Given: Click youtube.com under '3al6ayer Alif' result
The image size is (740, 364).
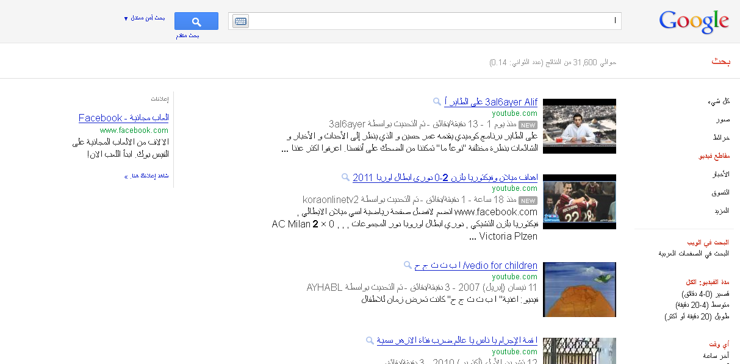Looking at the screenshot, I should (515, 113).
